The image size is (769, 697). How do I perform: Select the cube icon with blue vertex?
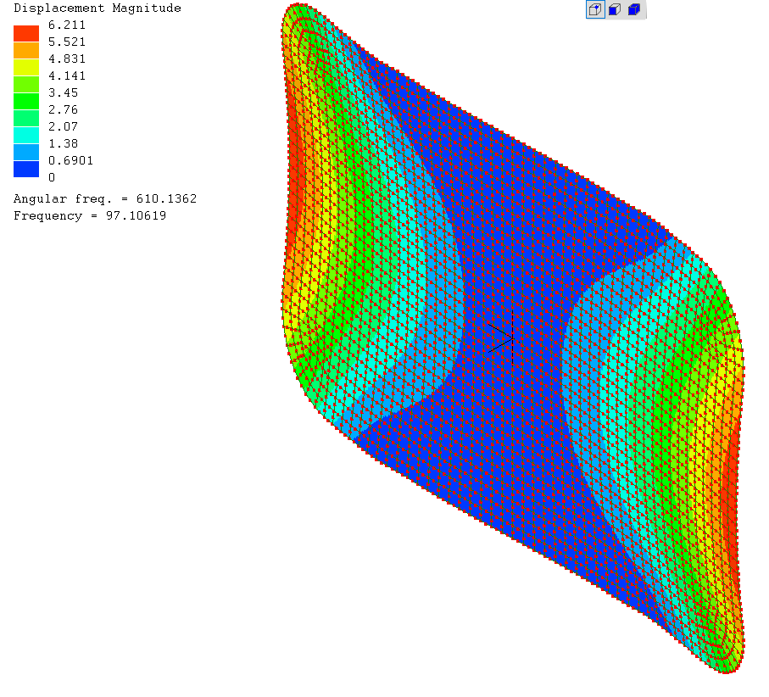(x=595, y=9)
